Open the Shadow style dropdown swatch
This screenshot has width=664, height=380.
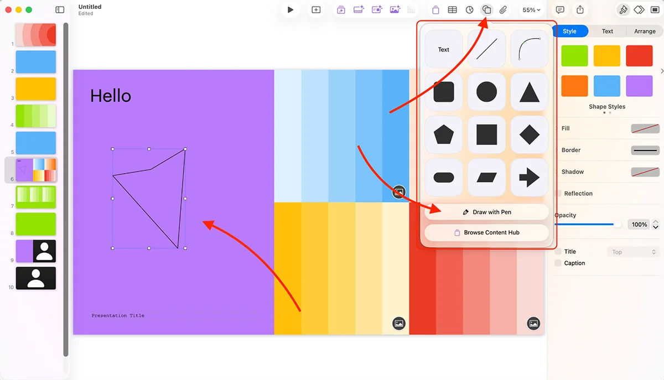click(645, 172)
